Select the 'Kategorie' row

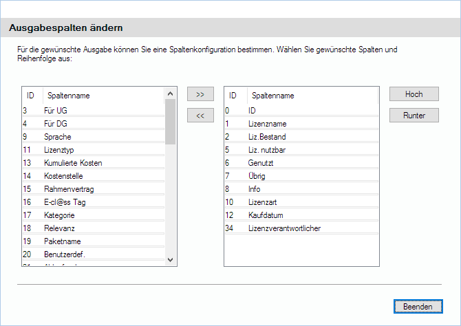94,215
